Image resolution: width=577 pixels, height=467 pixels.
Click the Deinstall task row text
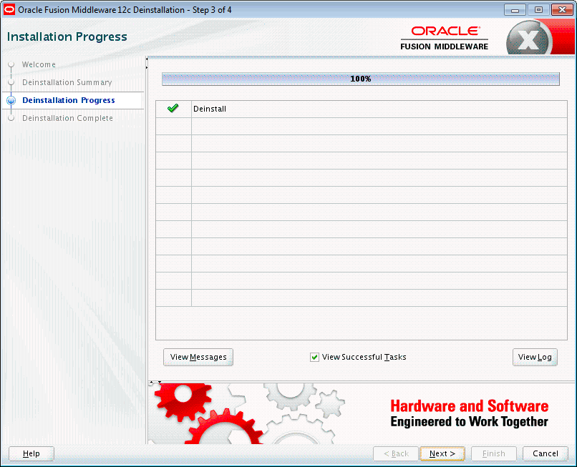[x=210, y=109]
